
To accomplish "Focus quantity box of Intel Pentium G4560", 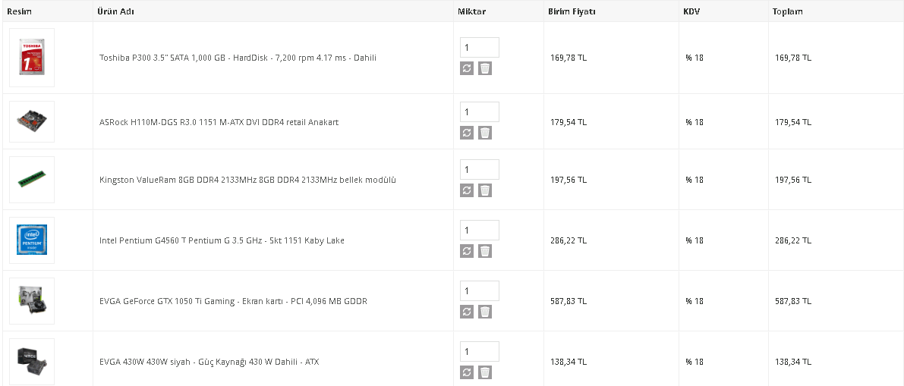I will point(479,230).
